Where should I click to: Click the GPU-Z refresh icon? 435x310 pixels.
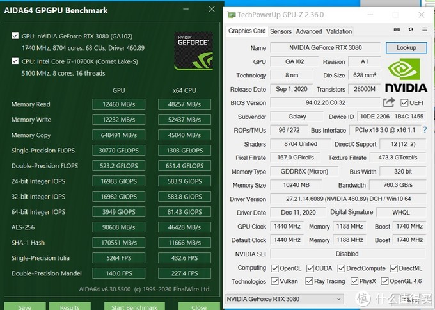[x=411, y=29]
